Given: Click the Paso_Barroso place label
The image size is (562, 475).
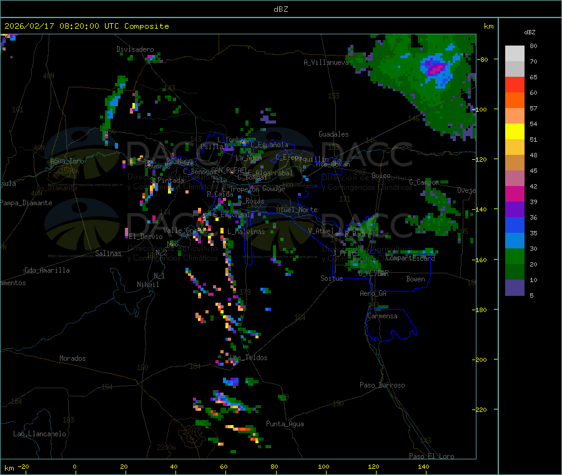Looking at the screenshot, I should coord(382,385).
